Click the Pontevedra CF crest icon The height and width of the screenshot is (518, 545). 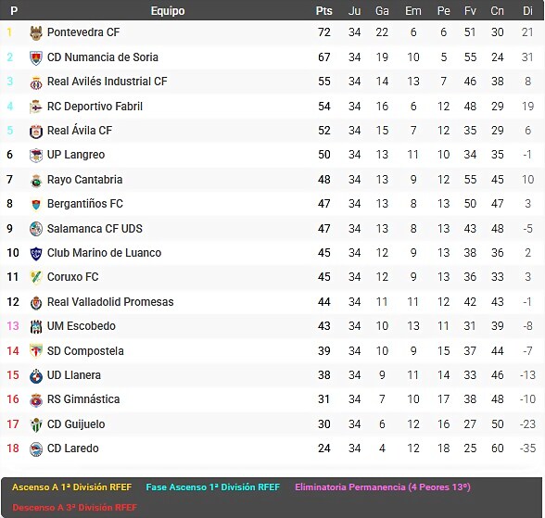[36, 32]
